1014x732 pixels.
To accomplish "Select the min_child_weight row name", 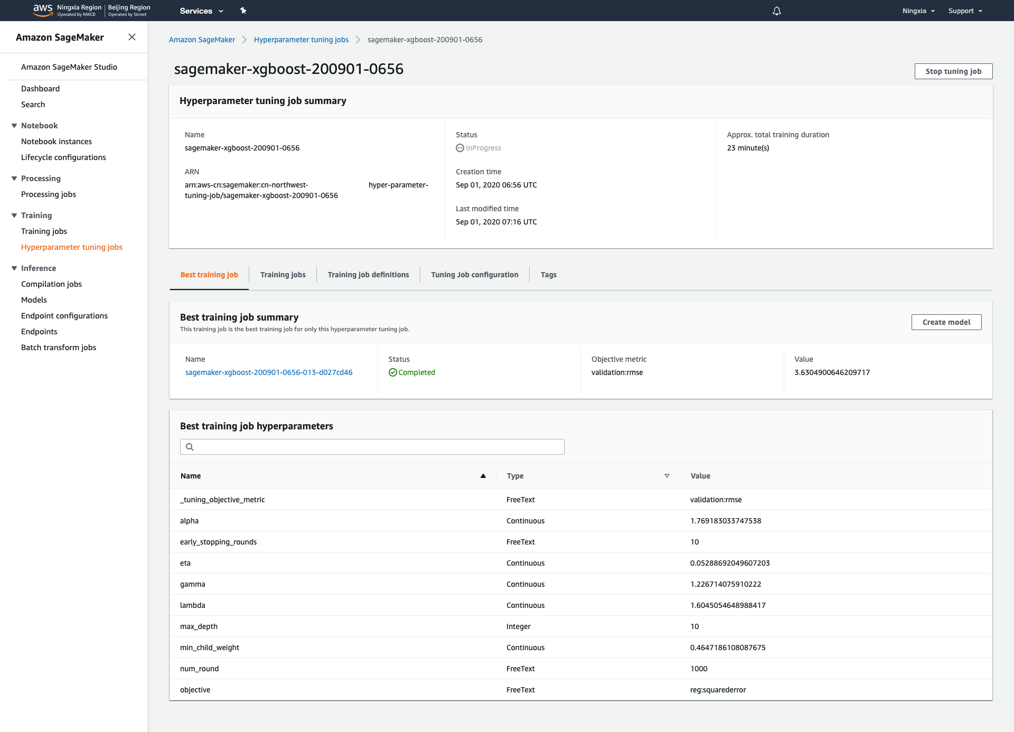I will click(x=210, y=647).
